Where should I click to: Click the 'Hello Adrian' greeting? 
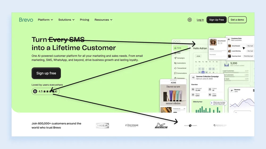pyautogui.click(x=200, y=48)
